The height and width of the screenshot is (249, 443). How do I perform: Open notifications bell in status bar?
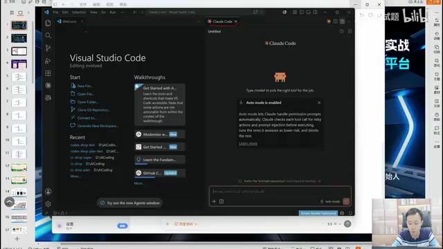click(350, 213)
